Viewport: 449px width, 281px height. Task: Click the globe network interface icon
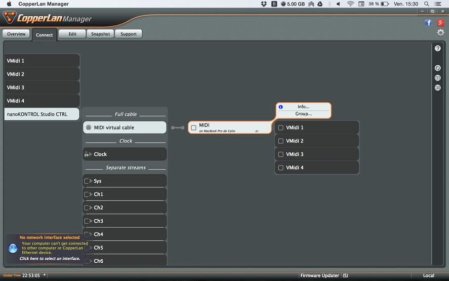pyautogui.click(x=13, y=248)
